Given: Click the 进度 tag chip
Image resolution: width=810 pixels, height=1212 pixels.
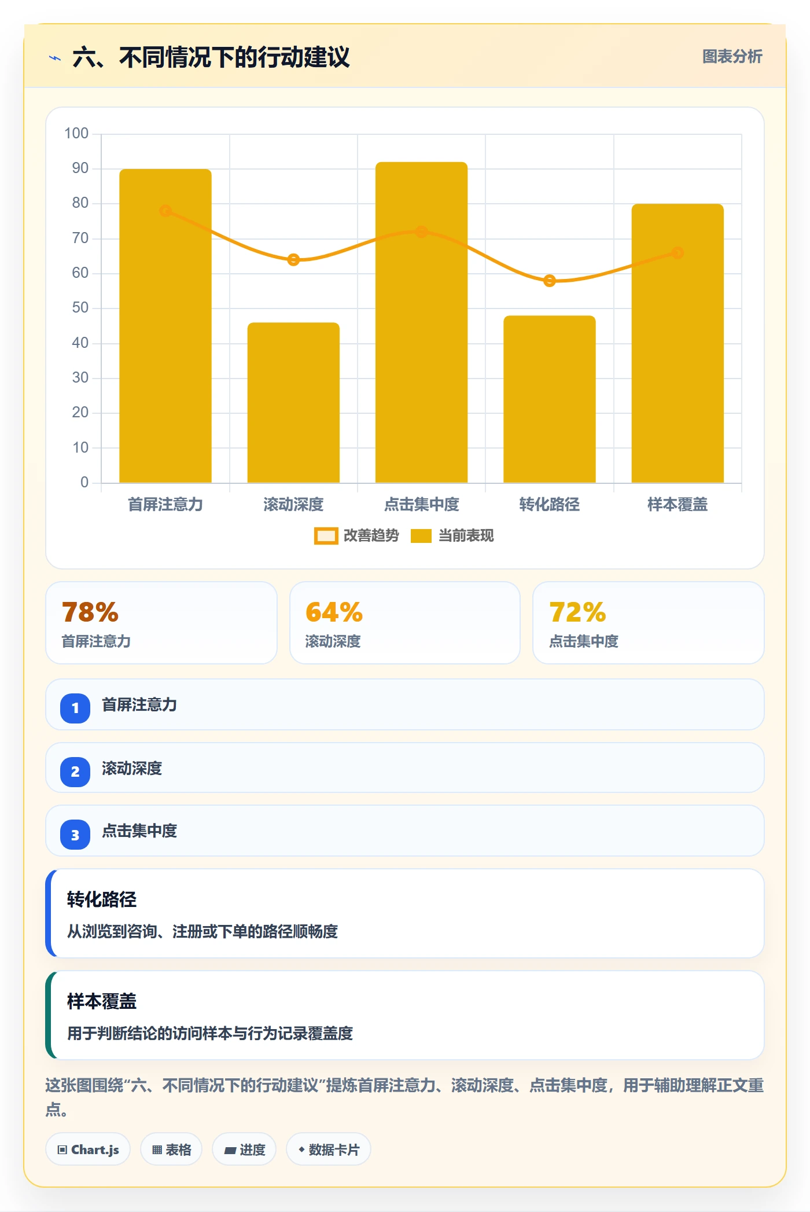Looking at the screenshot, I should coord(244,1149).
